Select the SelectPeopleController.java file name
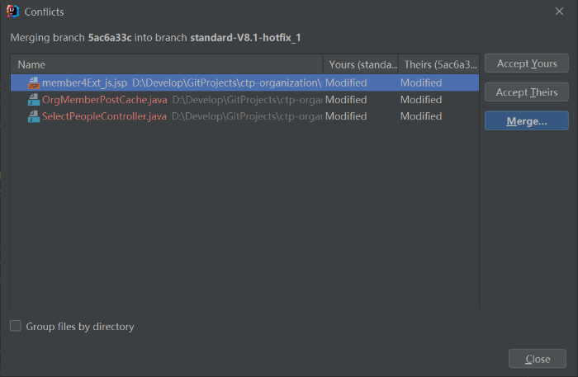 pos(104,116)
